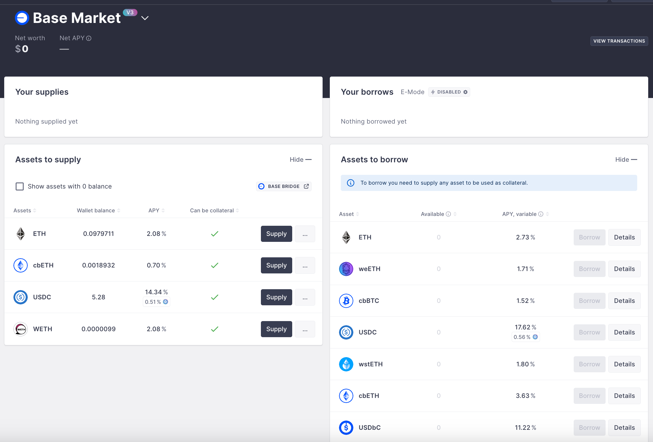Click USDC borrow 0.56% incentive badge
This screenshot has height=442, width=653.
[x=526, y=337]
